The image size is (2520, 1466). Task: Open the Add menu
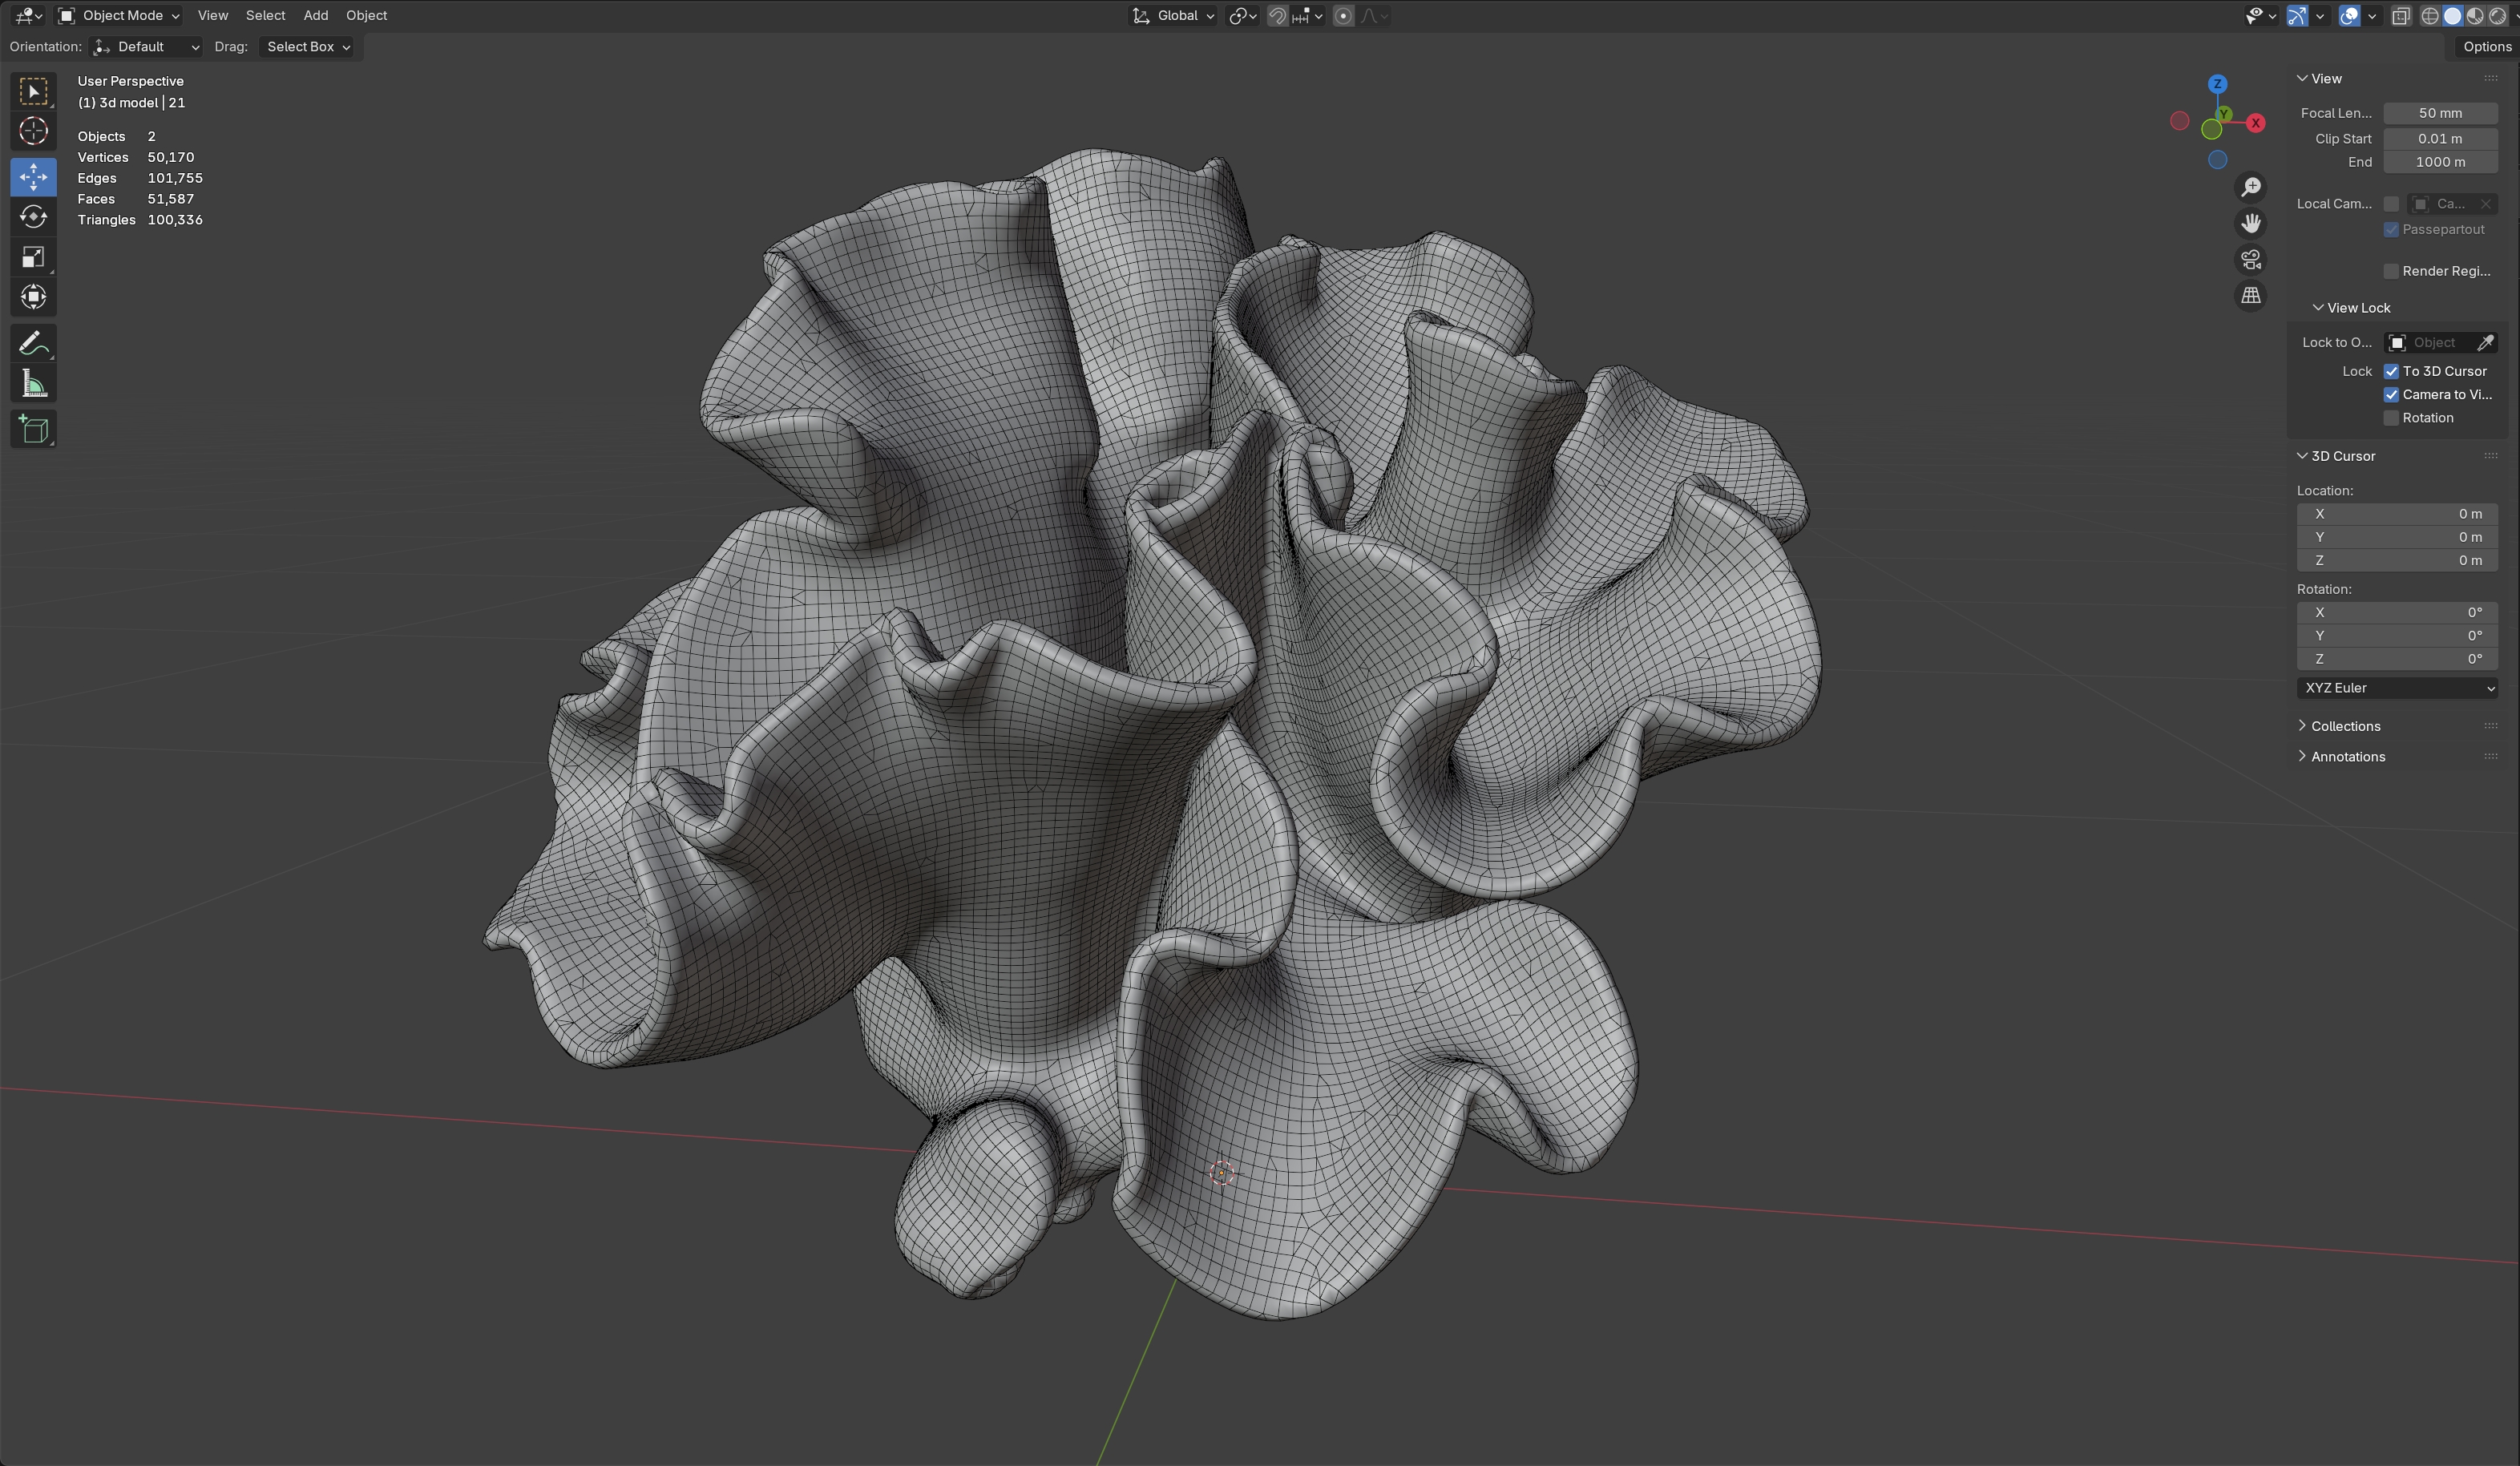(x=315, y=16)
